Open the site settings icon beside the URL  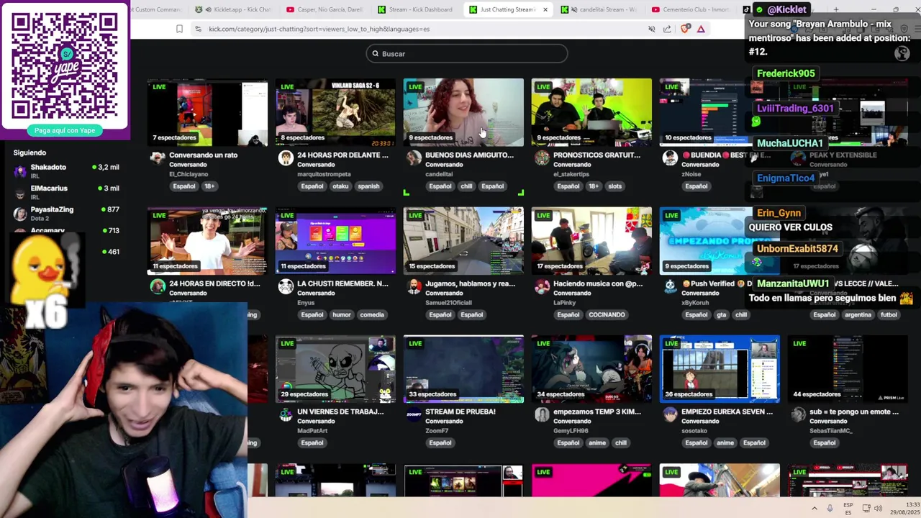coord(198,29)
